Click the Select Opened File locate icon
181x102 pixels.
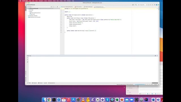click(51, 7)
